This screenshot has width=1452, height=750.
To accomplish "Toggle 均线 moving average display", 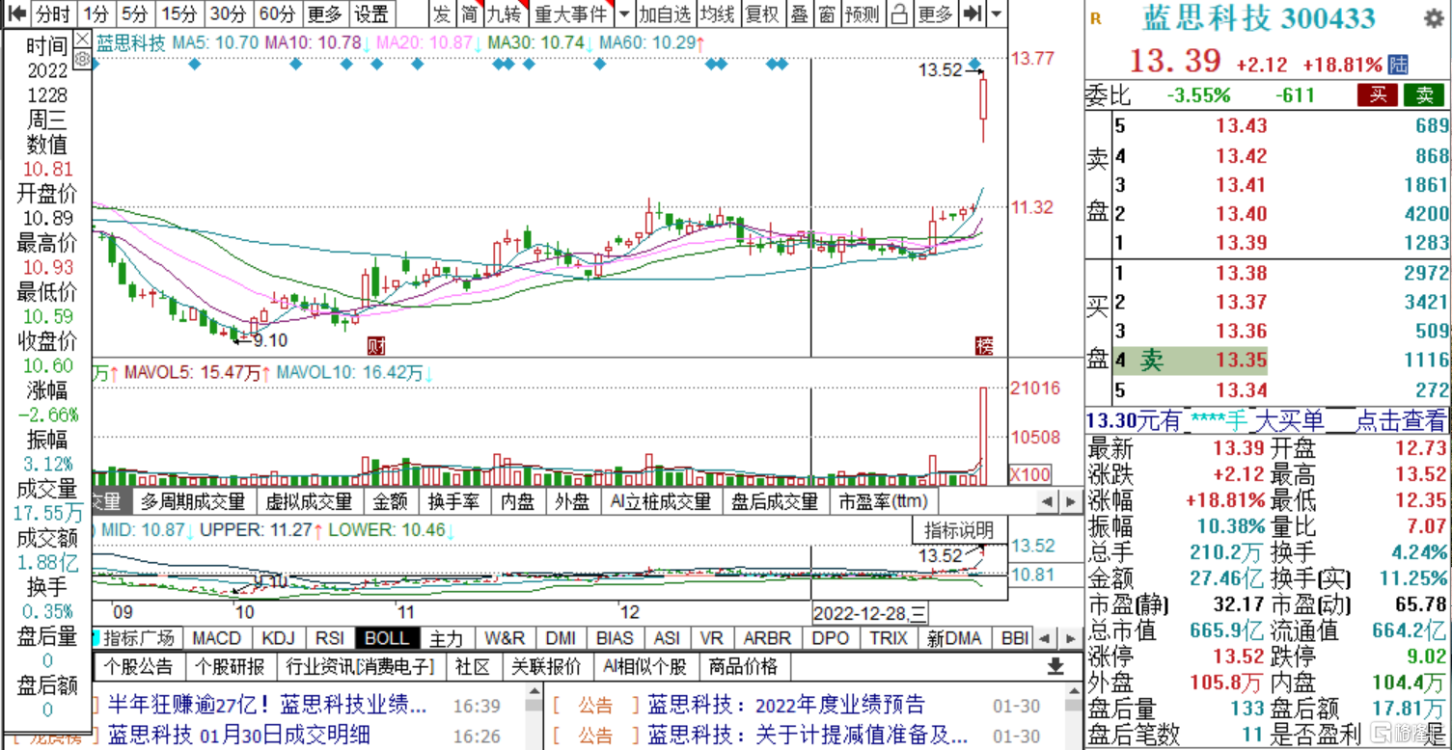I will coord(717,13).
